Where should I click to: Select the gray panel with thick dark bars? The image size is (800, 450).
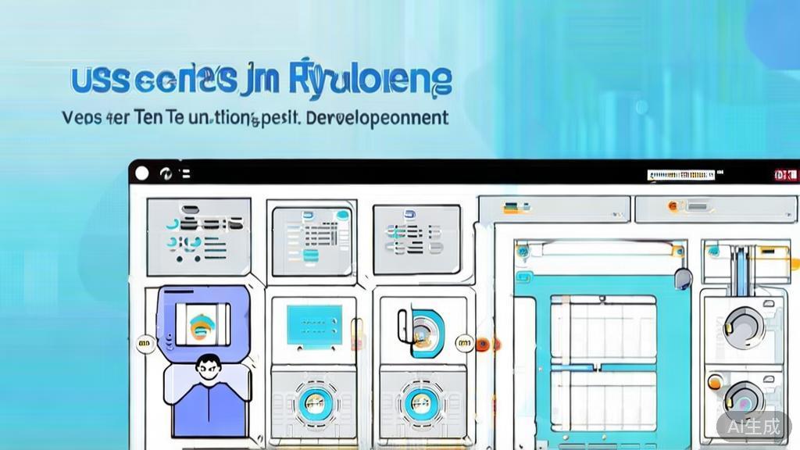click(x=199, y=237)
